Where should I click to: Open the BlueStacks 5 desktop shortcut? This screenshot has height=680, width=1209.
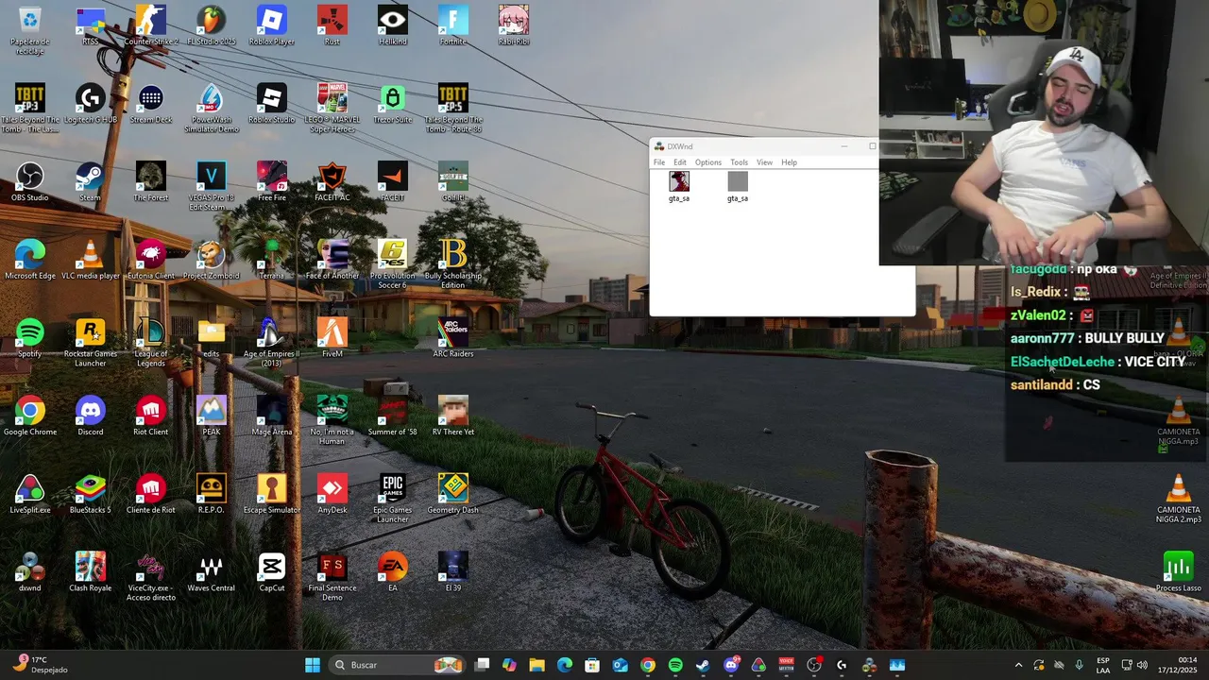point(91,495)
